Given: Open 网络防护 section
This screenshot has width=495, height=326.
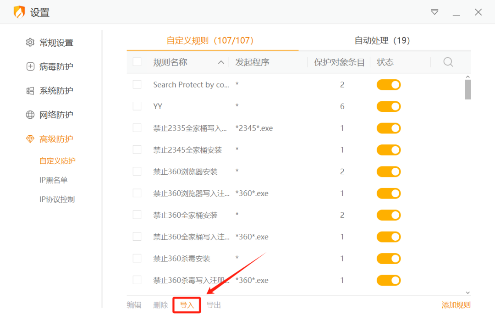Looking at the screenshot, I should (56, 115).
